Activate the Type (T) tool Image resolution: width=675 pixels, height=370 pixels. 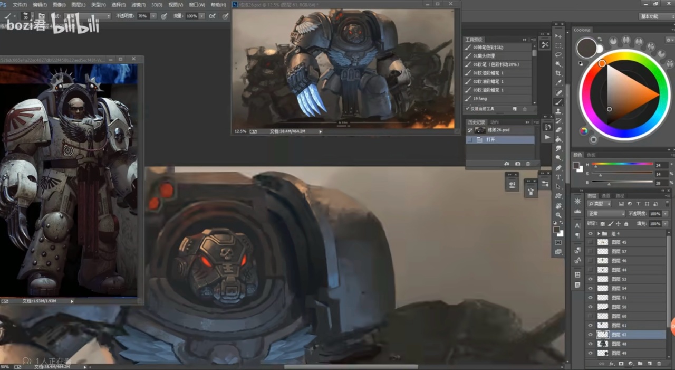[x=558, y=177]
